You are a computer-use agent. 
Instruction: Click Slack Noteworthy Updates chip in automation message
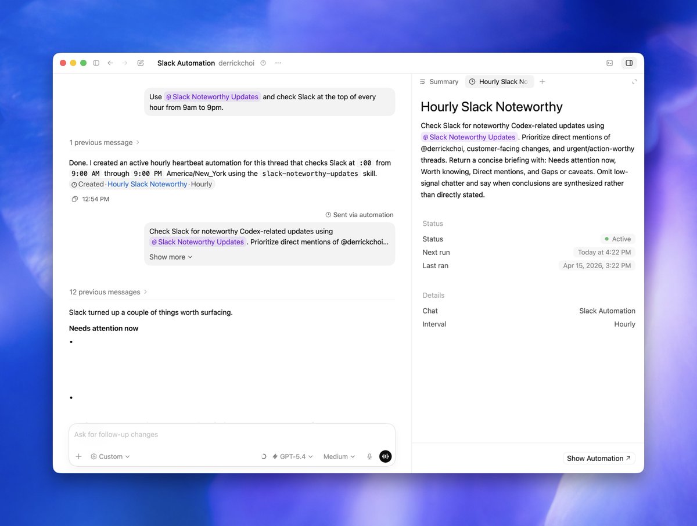pyautogui.click(x=197, y=242)
